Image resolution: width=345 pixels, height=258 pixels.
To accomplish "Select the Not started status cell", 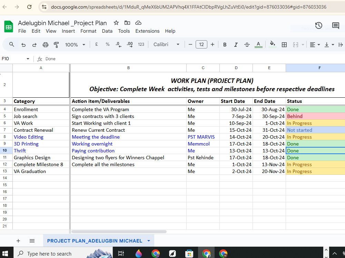I will coord(315,130).
